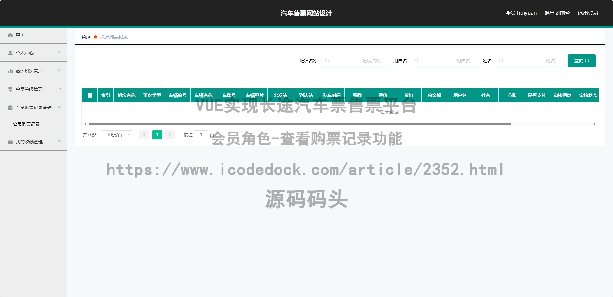This screenshot has height=297, width=613.
Task: Click next page arrow in pagination
Action: (170, 135)
